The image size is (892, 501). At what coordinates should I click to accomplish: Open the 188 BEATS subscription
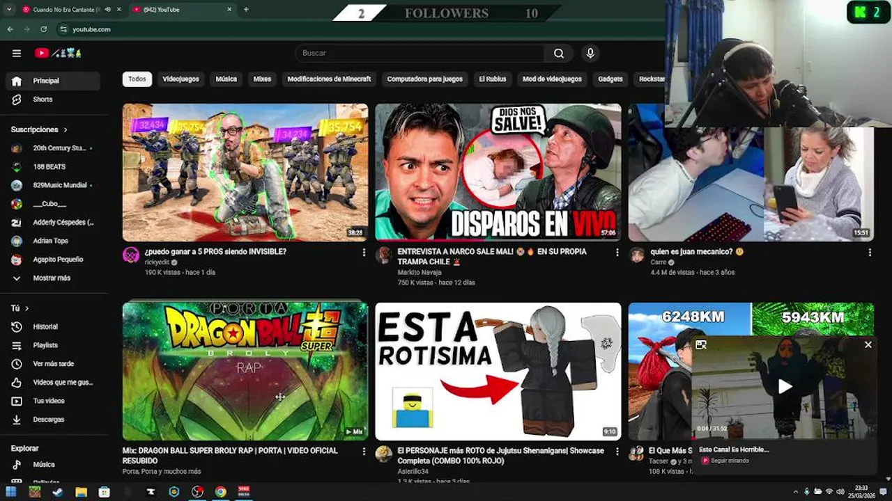coord(53,167)
